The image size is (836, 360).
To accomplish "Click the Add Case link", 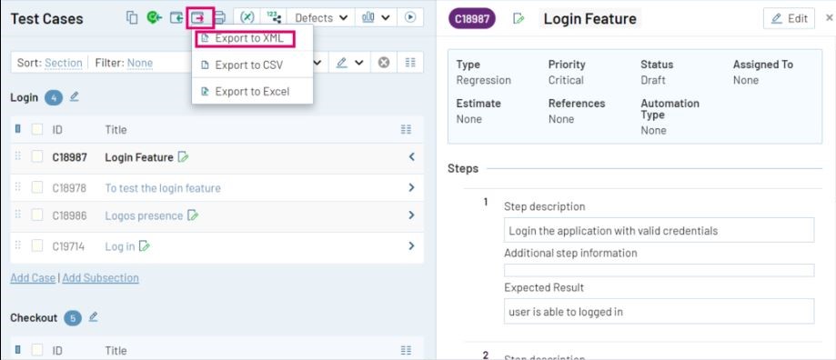I will (33, 277).
